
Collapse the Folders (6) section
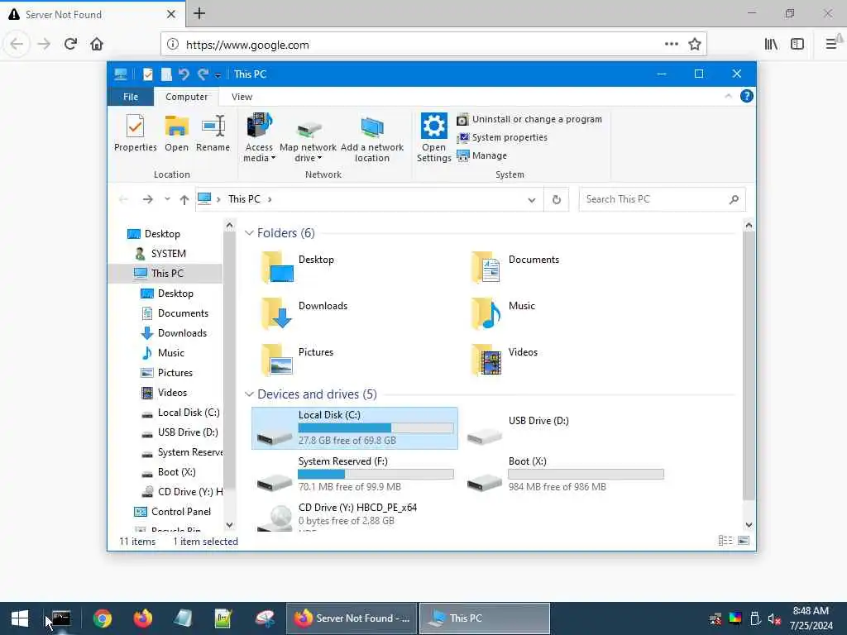249,232
